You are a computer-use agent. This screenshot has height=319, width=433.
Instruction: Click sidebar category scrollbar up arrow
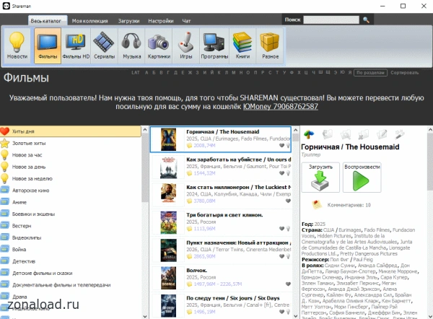click(x=145, y=129)
